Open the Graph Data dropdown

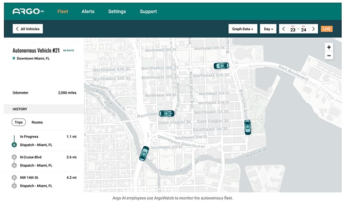coord(243,29)
